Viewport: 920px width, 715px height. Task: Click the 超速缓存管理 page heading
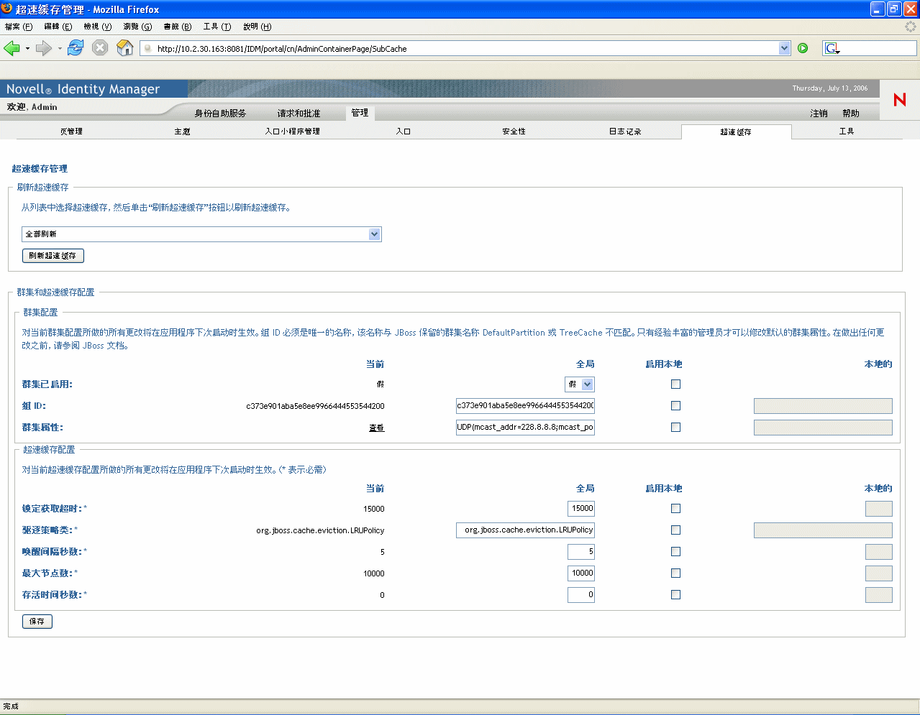click(40, 169)
